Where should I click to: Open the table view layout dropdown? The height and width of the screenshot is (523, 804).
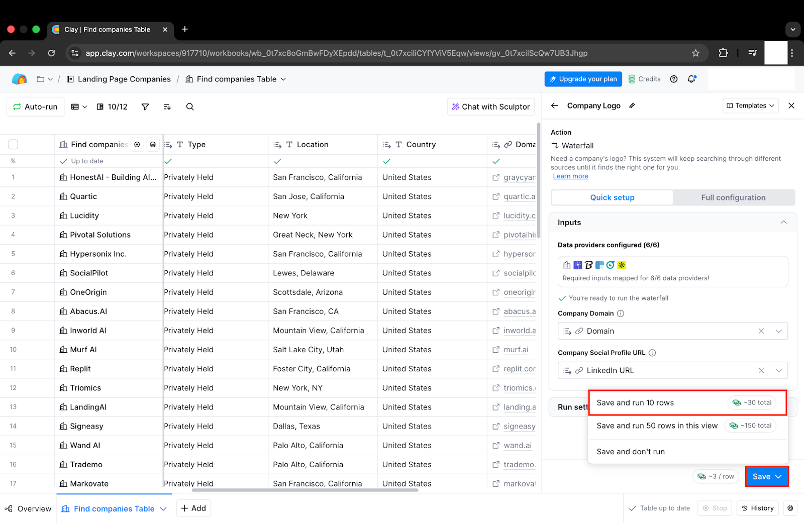tap(79, 107)
